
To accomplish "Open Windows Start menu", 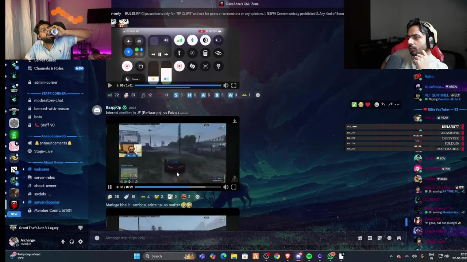I will click(x=137, y=256).
